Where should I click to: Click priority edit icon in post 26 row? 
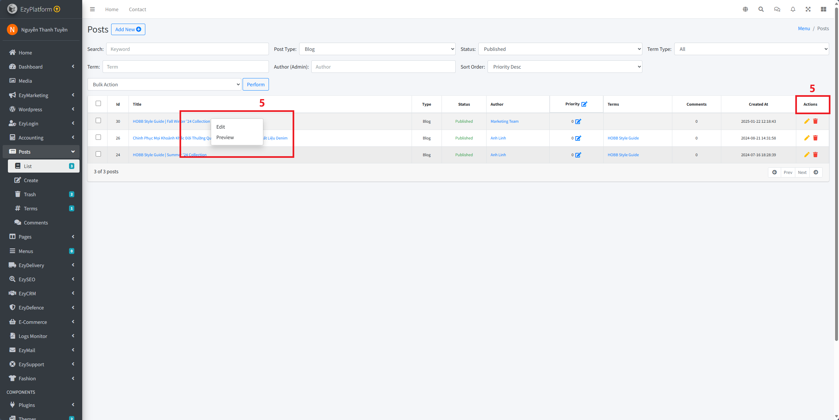pyautogui.click(x=578, y=138)
